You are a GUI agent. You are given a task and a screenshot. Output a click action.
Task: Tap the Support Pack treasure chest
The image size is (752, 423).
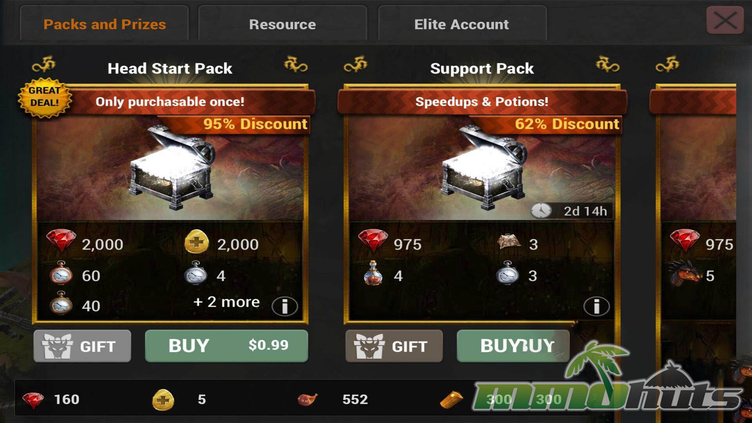point(485,167)
